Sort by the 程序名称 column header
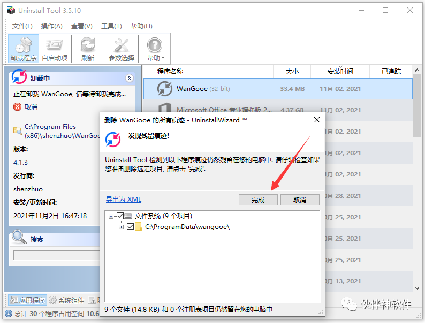 coord(208,72)
